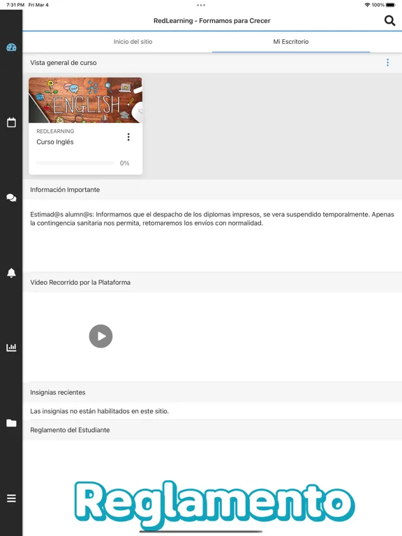Tap the battery status icon
402x536 pixels.
pyautogui.click(x=391, y=5)
